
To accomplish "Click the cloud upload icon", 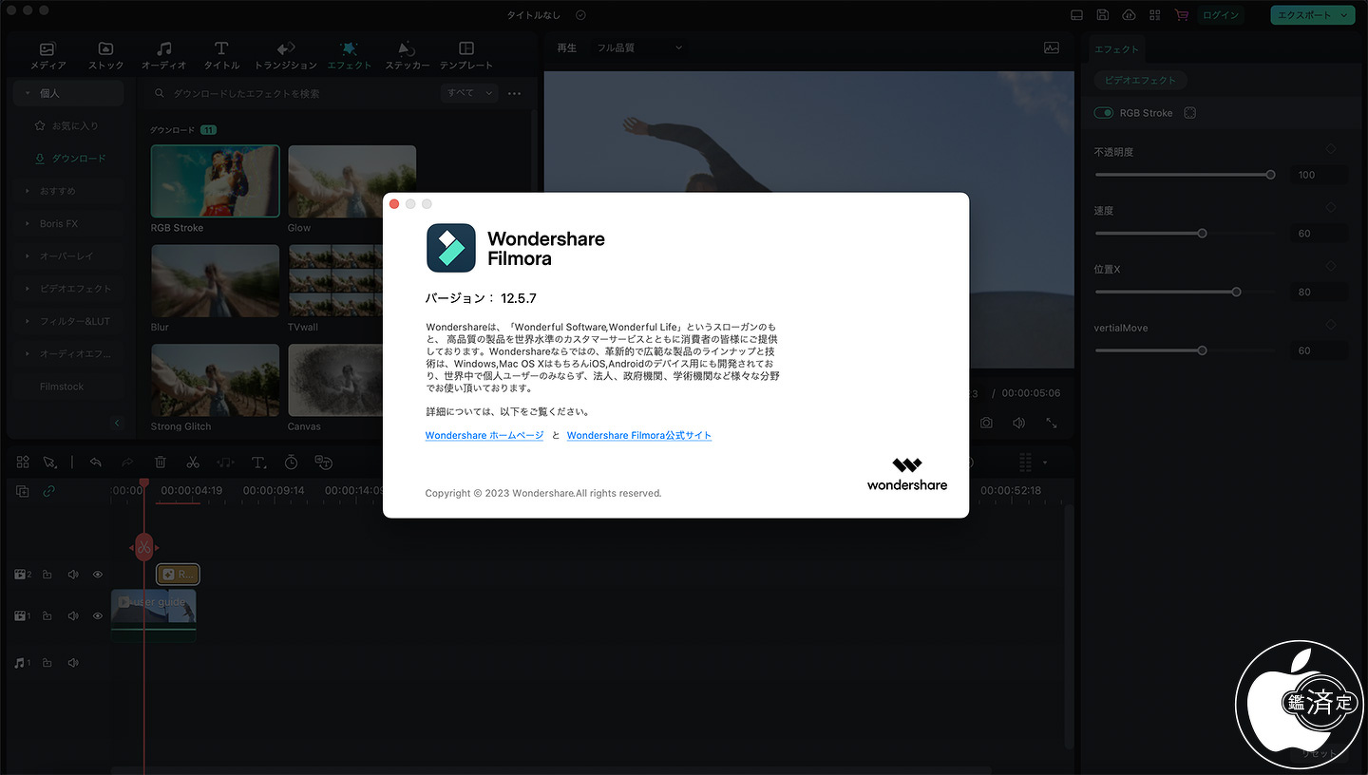I will pos(1129,15).
